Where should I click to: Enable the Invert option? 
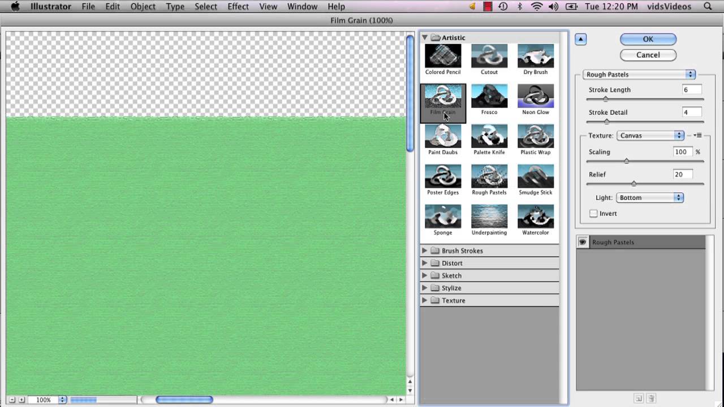pyautogui.click(x=593, y=213)
